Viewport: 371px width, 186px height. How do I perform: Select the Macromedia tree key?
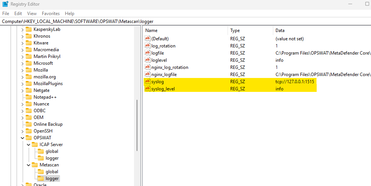click(x=46, y=50)
